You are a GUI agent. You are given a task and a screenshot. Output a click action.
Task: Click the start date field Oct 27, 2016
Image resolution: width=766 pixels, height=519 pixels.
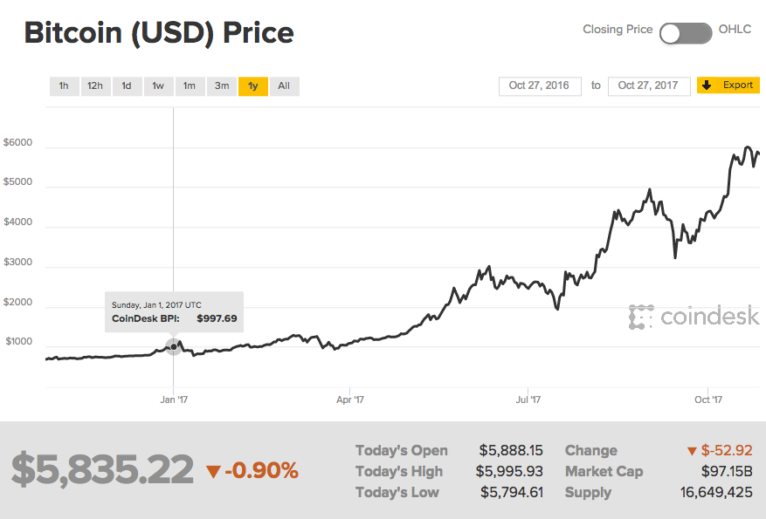[539, 85]
